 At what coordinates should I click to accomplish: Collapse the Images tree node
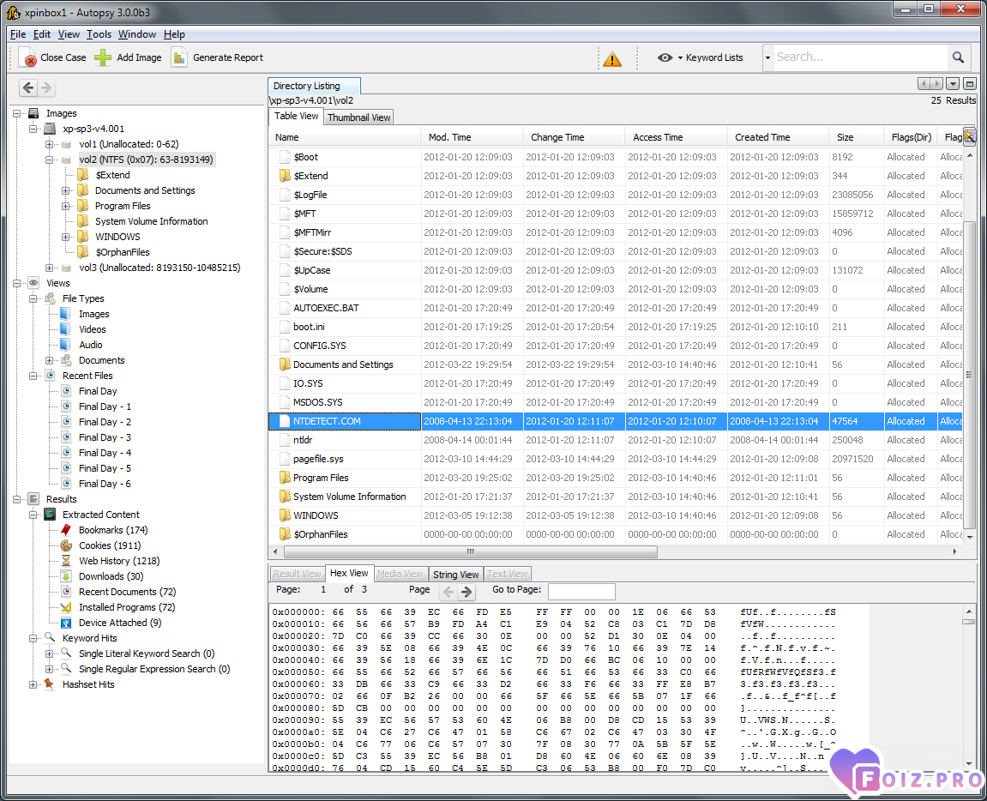point(17,113)
